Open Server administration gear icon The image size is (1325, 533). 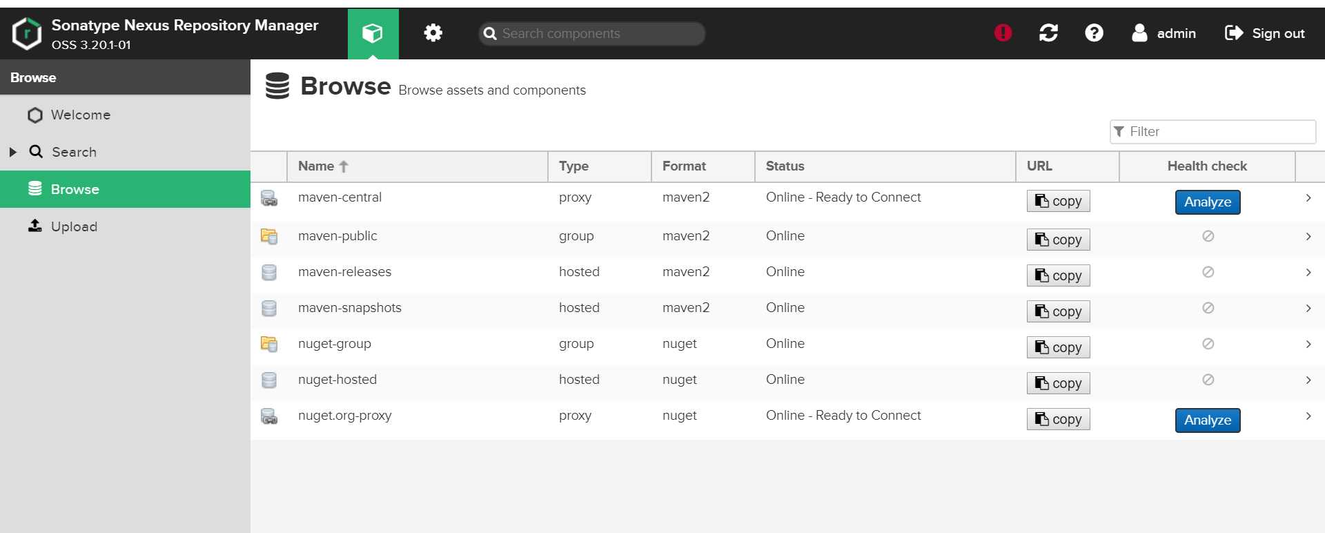(x=433, y=33)
